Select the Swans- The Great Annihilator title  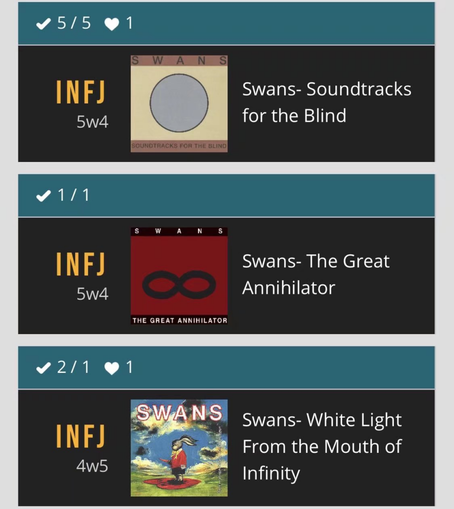(x=316, y=274)
